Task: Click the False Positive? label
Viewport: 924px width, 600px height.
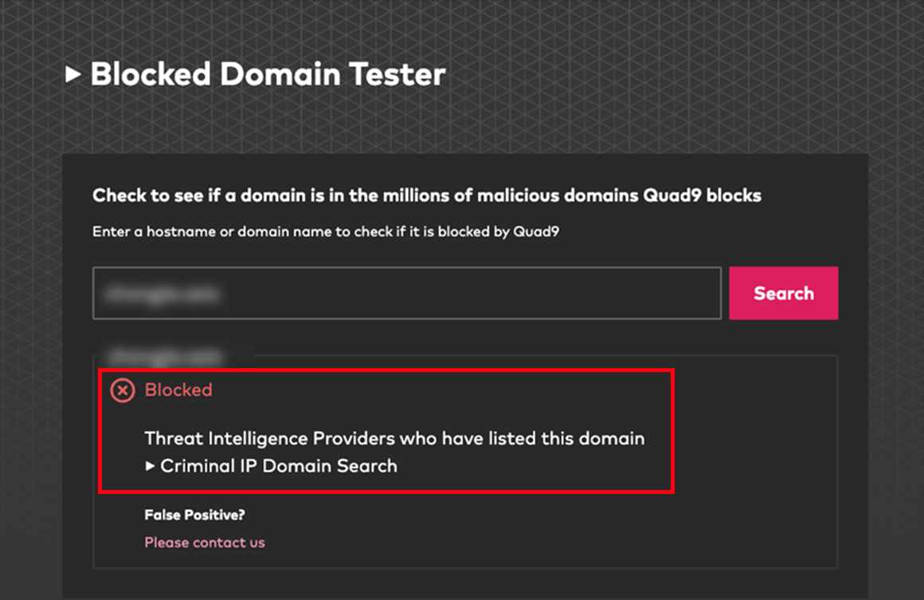Action: point(194,515)
